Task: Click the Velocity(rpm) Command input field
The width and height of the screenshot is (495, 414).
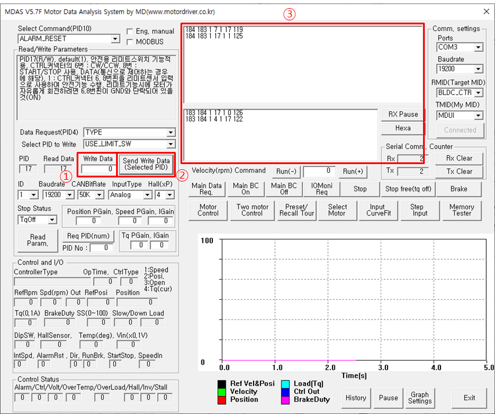Action: click(x=318, y=172)
